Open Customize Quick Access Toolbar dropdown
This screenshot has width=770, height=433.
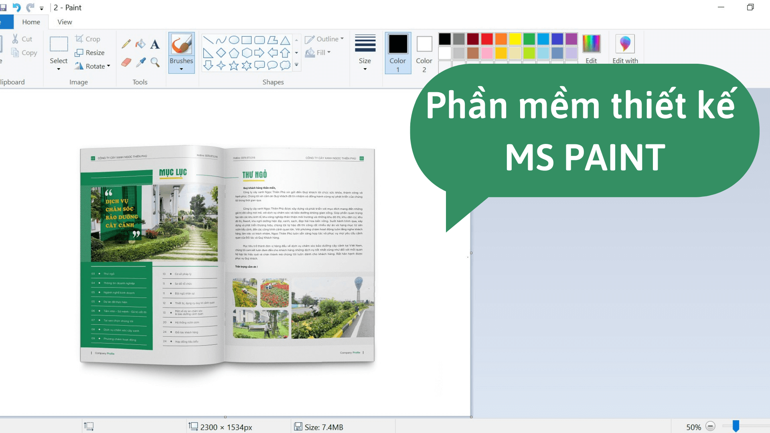[x=42, y=8]
